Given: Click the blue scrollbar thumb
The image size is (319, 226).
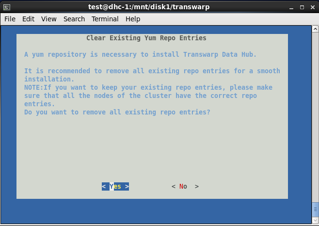Looking at the screenshot, I should pyautogui.click(x=315, y=210).
